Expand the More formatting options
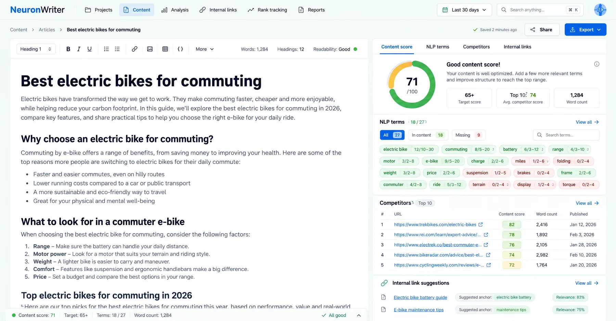Image resolution: width=616 pixels, height=321 pixels. [205, 49]
